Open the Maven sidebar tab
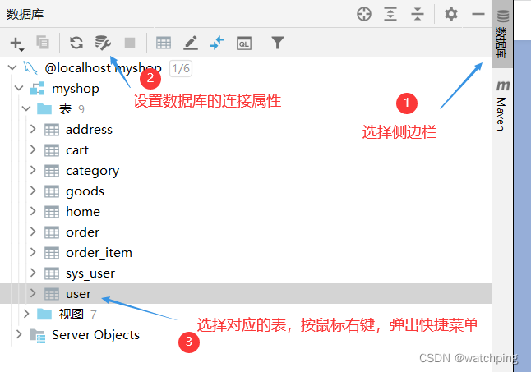Screen dimensions: 531x372 pos(502,105)
